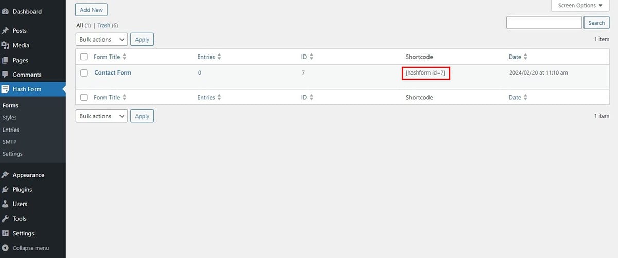
Task: Click the Appearance paintbrush icon
Action: (x=5, y=175)
